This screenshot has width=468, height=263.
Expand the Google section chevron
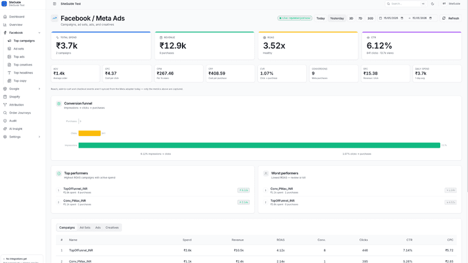39,89
